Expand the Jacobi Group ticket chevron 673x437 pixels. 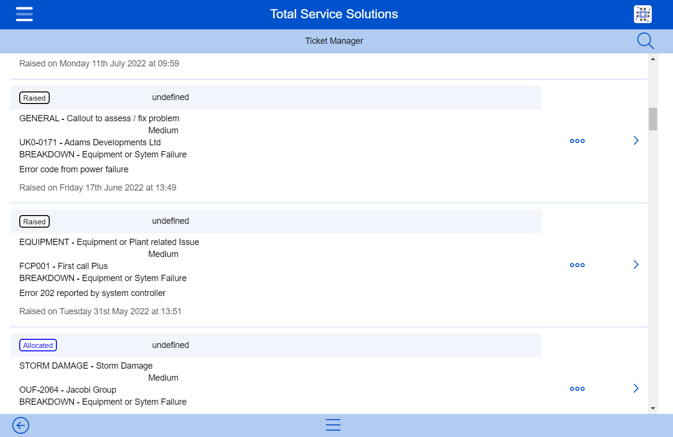pyautogui.click(x=636, y=388)
